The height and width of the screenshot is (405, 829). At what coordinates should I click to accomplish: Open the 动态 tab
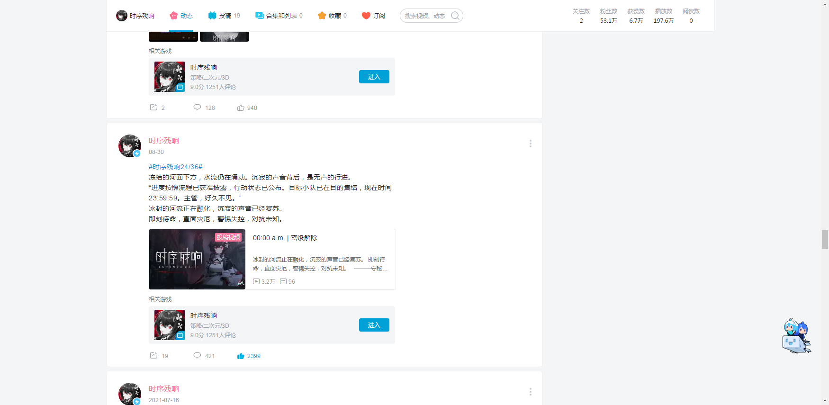click(x=181, y=16)
